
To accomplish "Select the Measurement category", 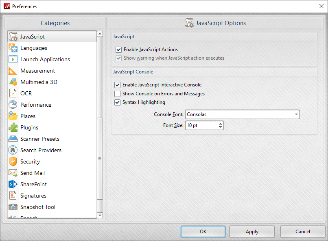I will coord(52,71).
